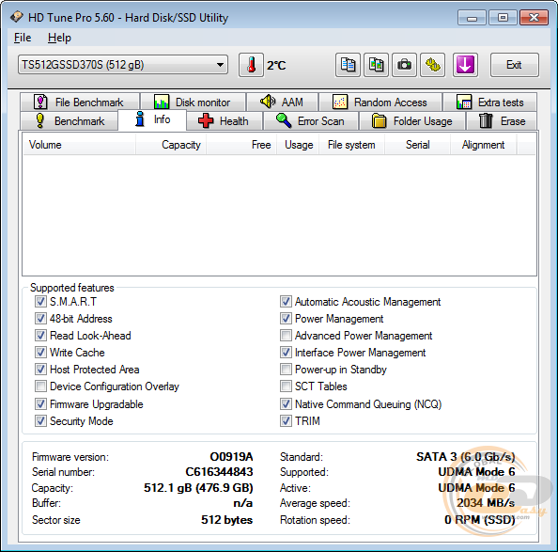Toggle the Read Look-Ahead checkbox
The height and width of the screenshot is (552, 558).
tap(40, 335)
